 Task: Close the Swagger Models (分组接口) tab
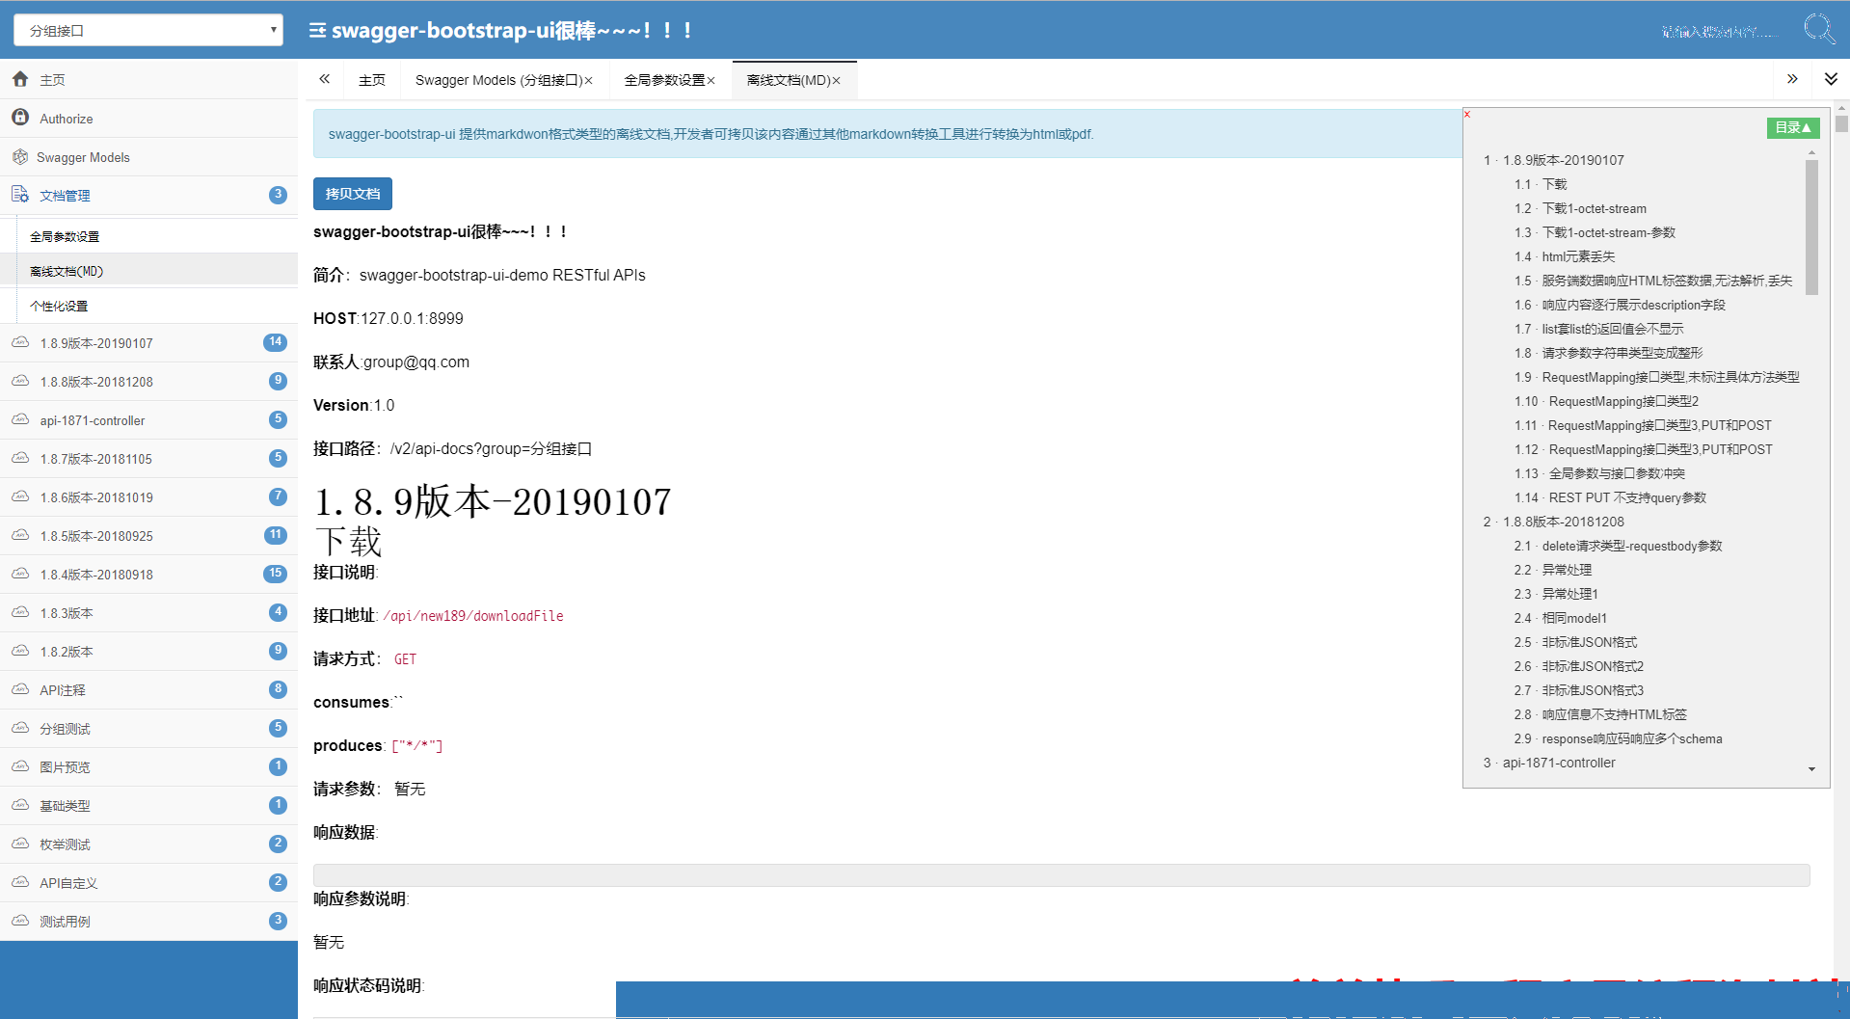[x=589, y=81]
